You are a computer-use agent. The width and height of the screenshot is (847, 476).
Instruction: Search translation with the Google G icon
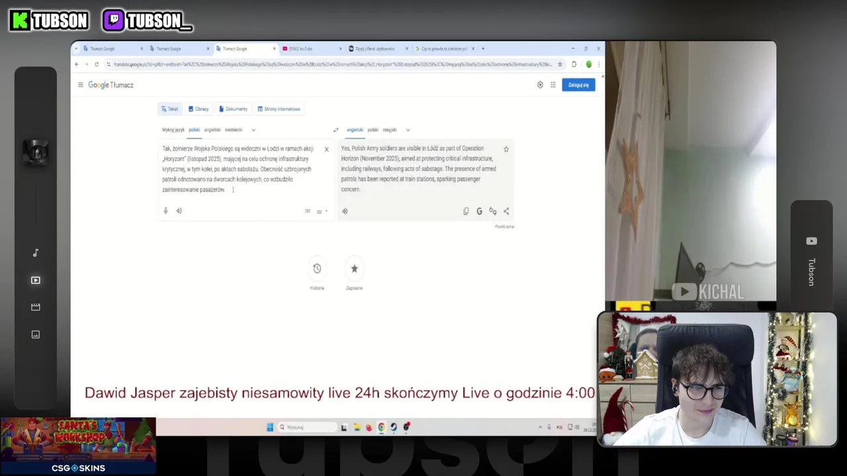(x=479, y=211)
